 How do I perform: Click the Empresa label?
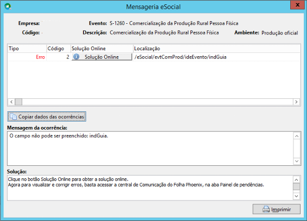(x=29, y=23)
